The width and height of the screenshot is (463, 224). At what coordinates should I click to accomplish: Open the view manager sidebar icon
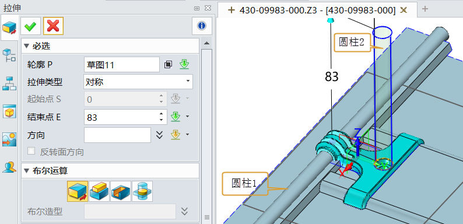pos(9,111)
